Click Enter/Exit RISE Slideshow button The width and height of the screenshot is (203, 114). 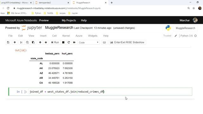127,42
